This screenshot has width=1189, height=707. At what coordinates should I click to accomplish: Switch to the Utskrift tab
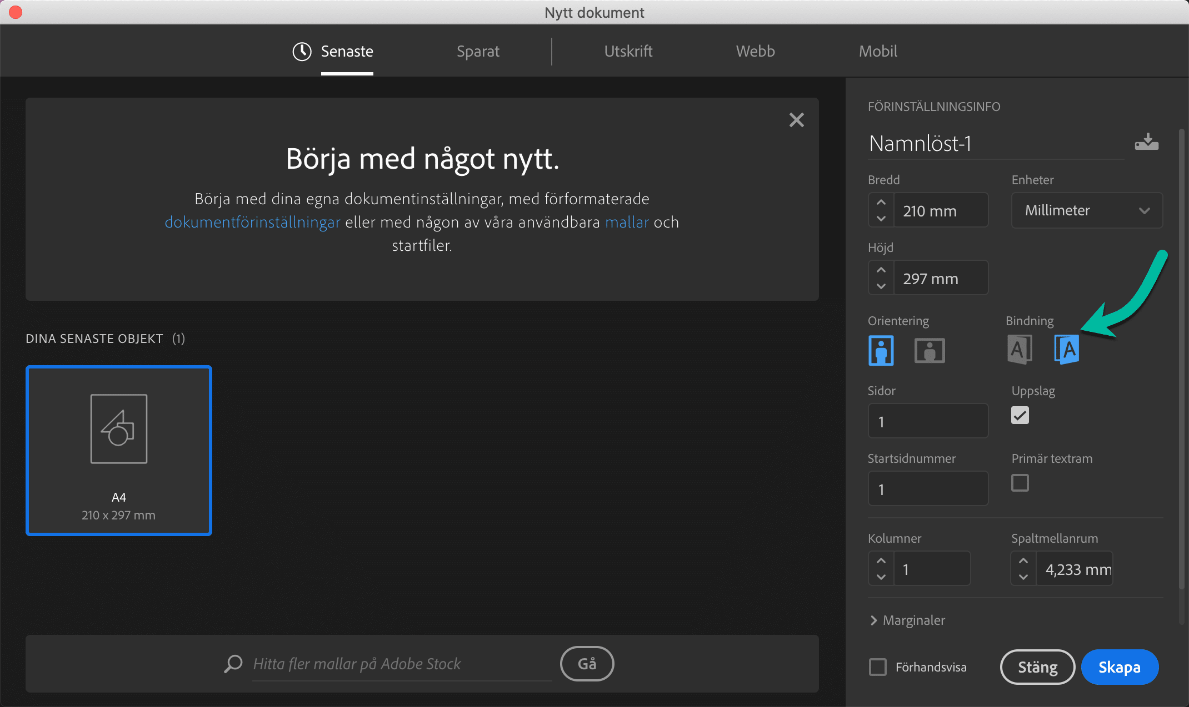tap(628, 52)
